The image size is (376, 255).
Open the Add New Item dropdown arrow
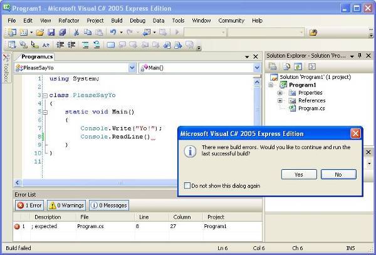pos(31,33)
